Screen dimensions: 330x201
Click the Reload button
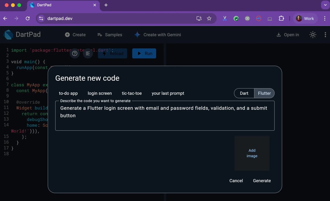[112, 53]
